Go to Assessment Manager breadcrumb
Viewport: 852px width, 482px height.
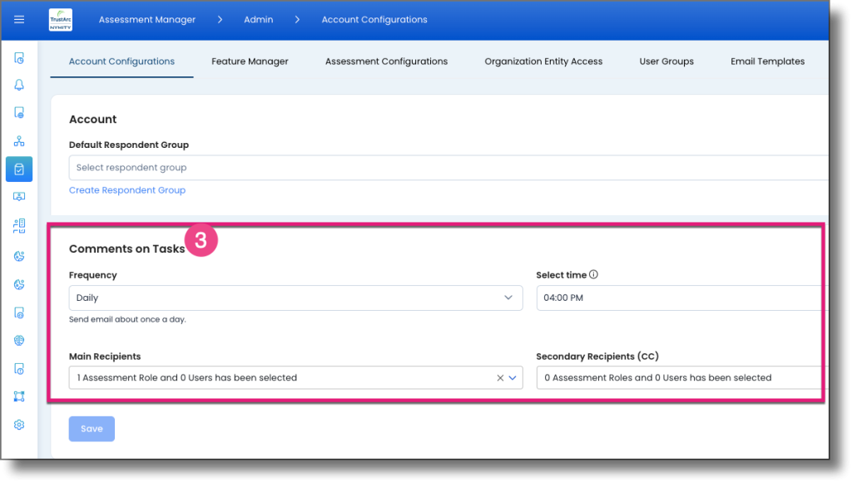coord(147,20)
